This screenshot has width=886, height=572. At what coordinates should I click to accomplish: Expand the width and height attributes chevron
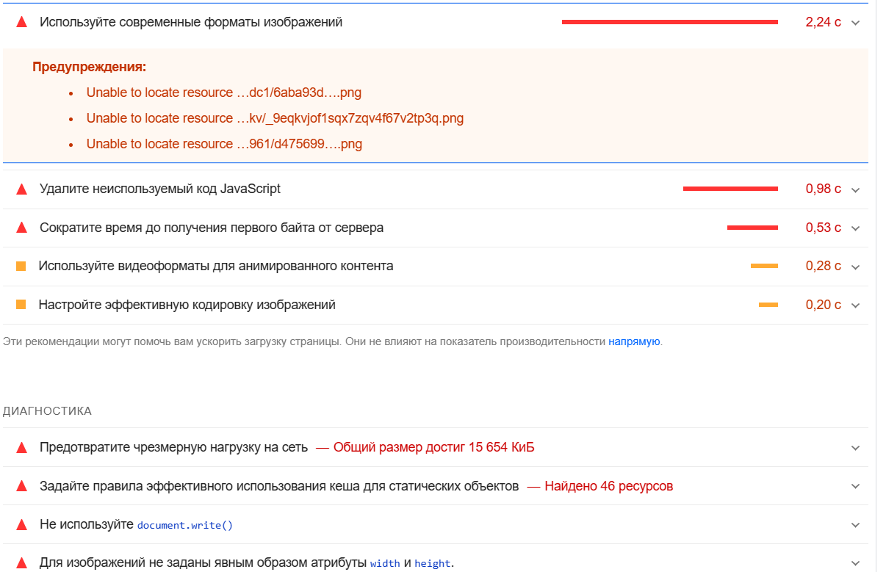pos(855,563)
